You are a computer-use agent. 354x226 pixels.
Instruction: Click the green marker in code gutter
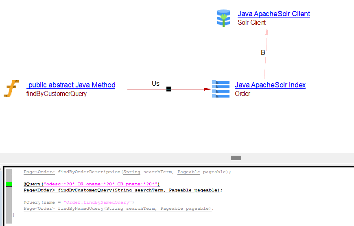[9, 184]
